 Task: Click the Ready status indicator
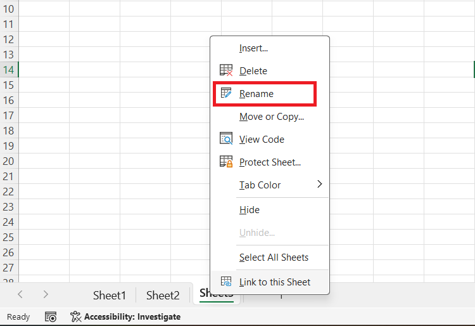point(18,317)
